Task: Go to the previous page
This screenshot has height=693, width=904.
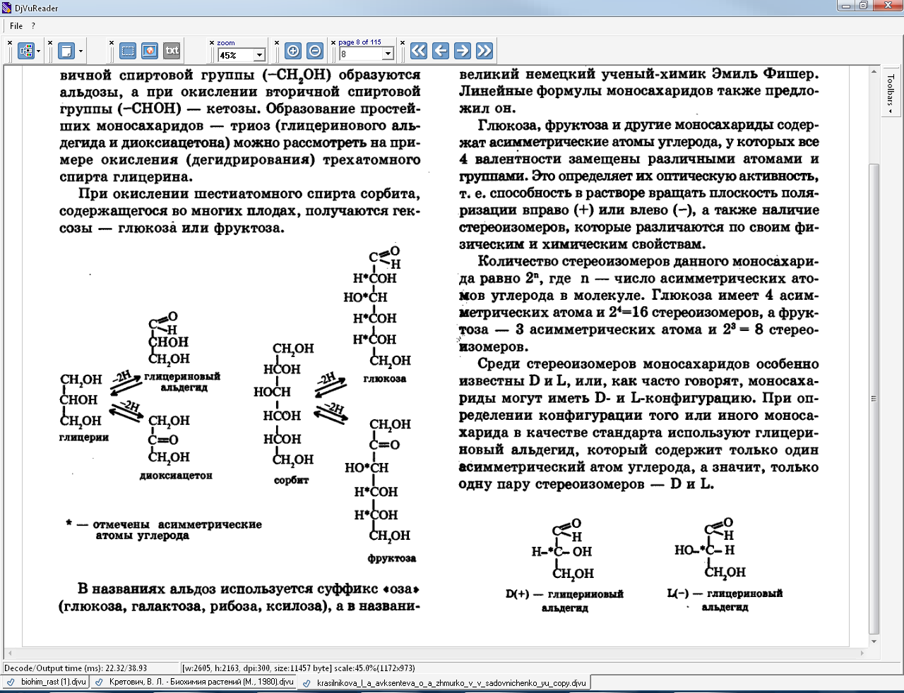Action: click(x=441, y=51)
